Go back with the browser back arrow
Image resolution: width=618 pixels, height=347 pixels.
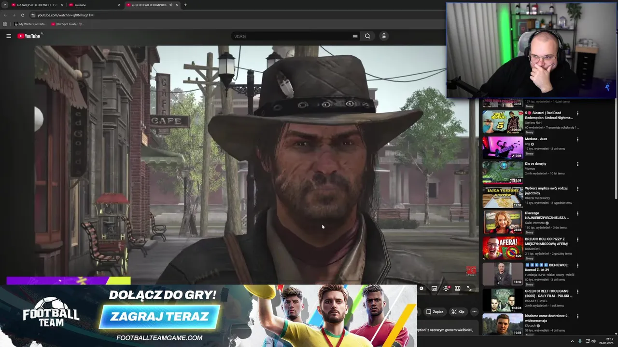coord(5,15)
